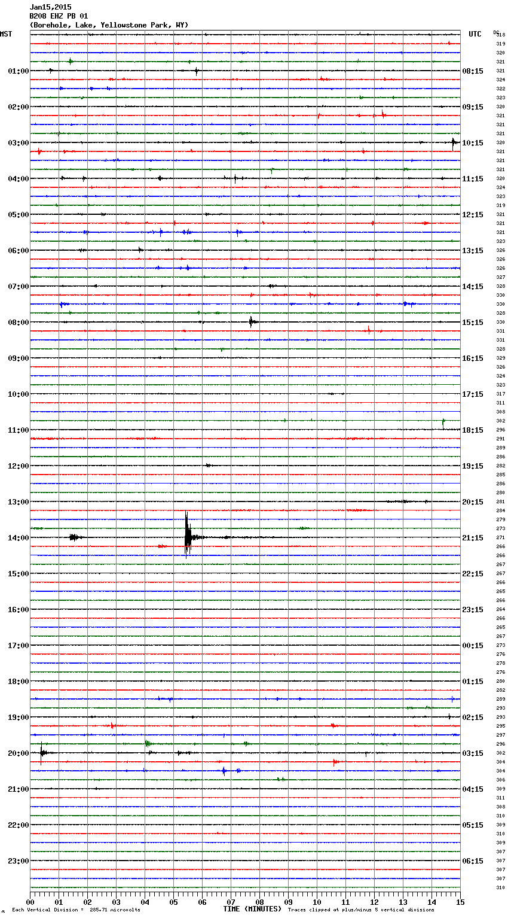Click the DC column header at top right
Screen dimensions: 508x918
[496, 32]
